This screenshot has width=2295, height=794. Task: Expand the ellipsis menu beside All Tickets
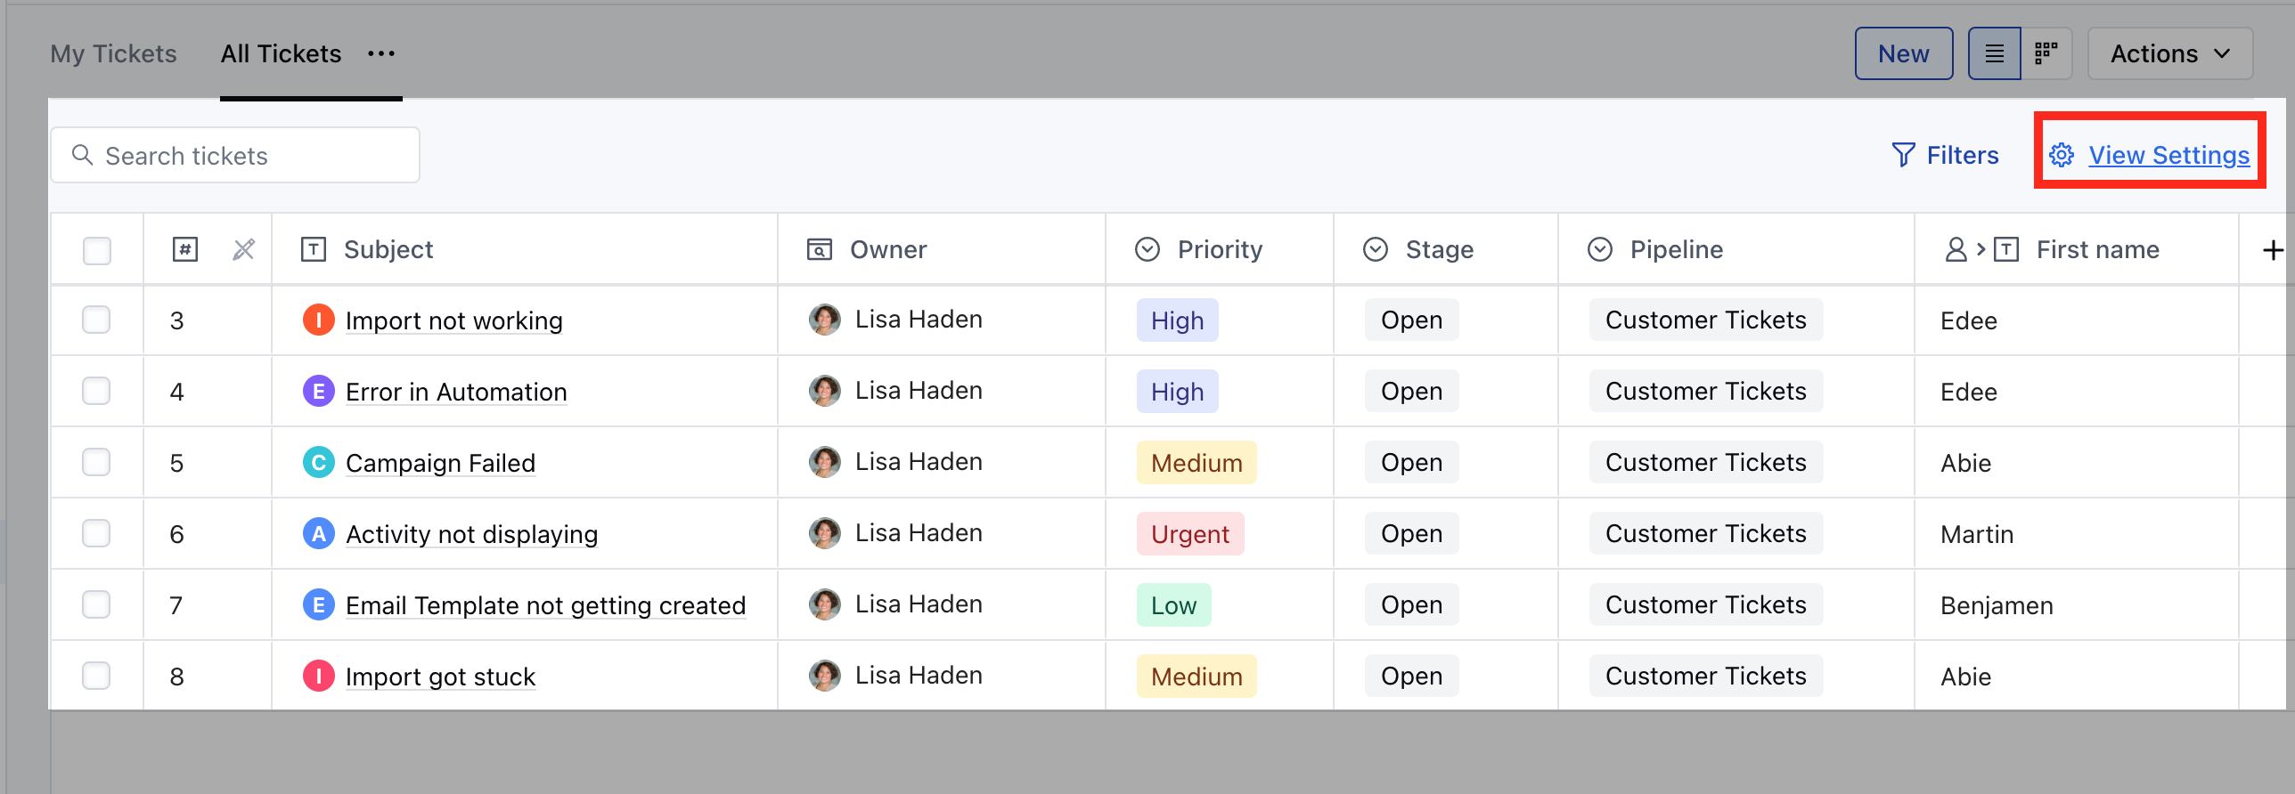[381, 53]
